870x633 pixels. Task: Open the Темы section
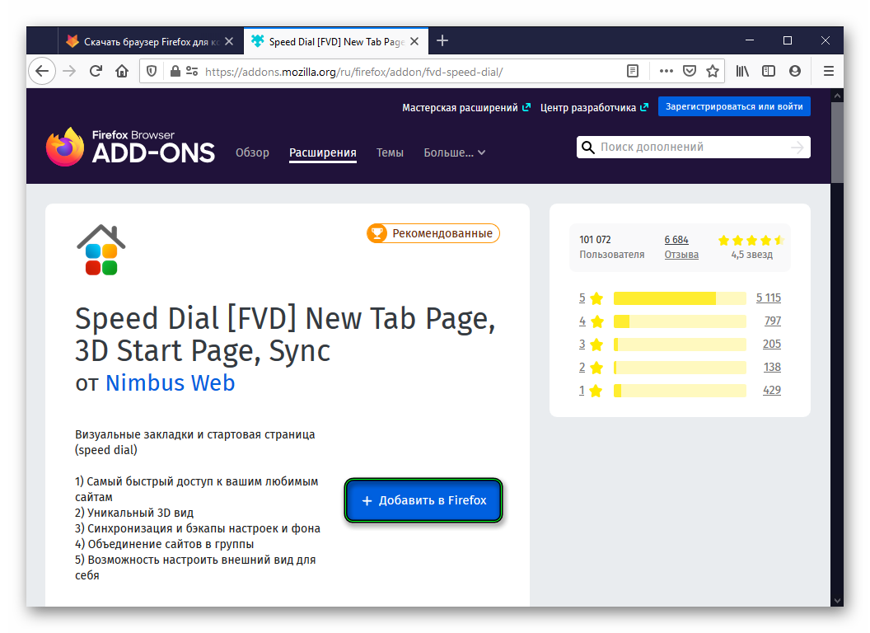tap(390, 152)
